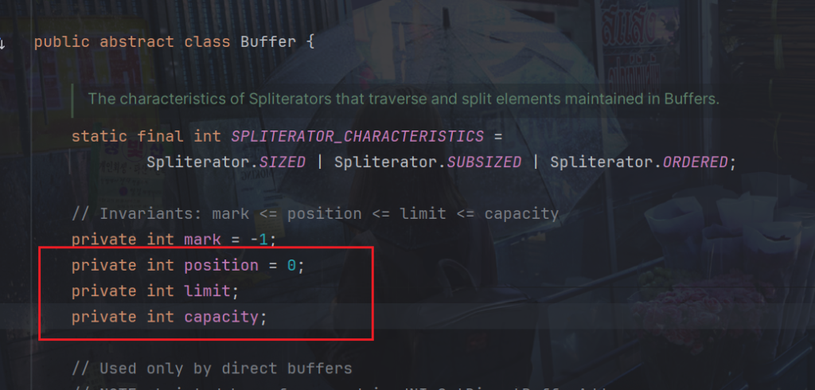Click the 0 value assigned to position
This screenshot has width=815, height=390.
(x=291, y=265)
